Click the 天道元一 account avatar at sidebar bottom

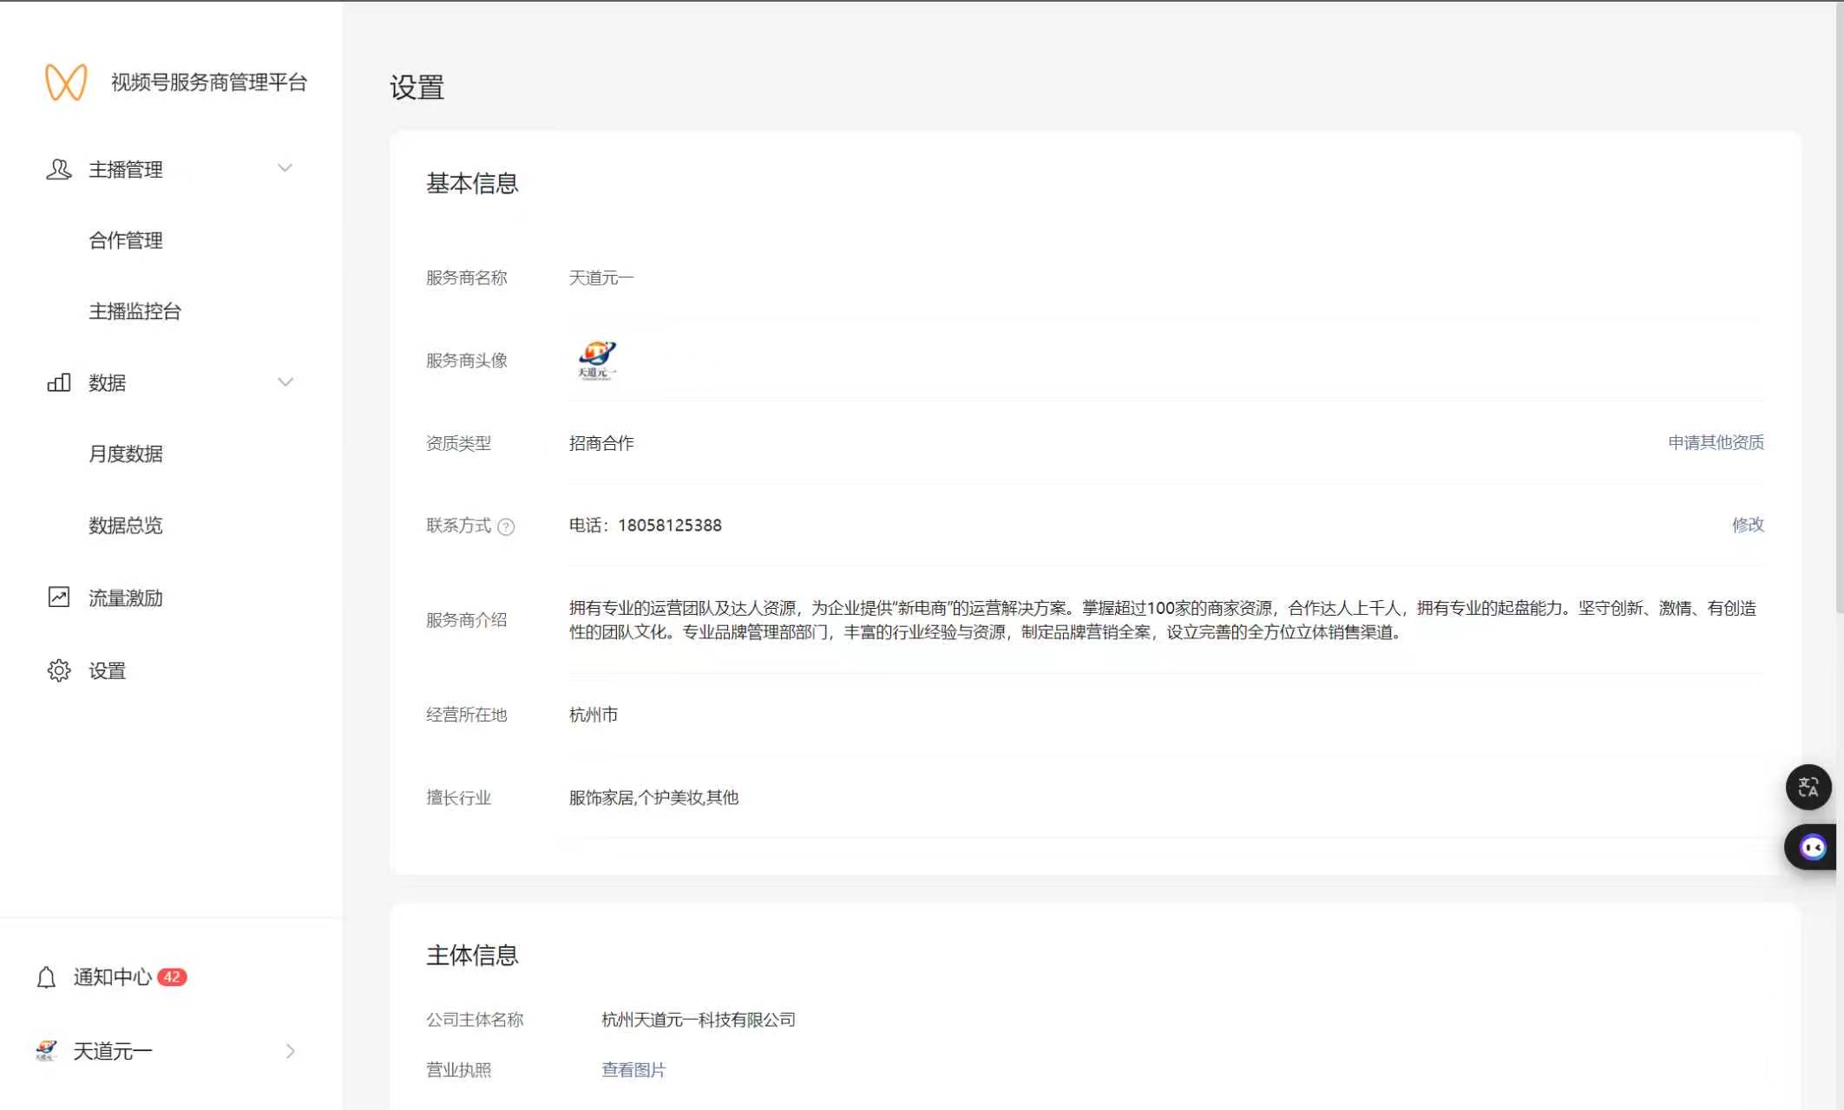pos(47,1051)
